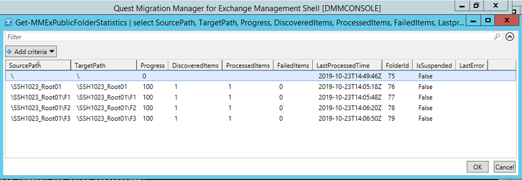The width and height of the screenshot is (522, 180).
Task: Click the search magnifier icon in filter
Action: click(497, 37)
